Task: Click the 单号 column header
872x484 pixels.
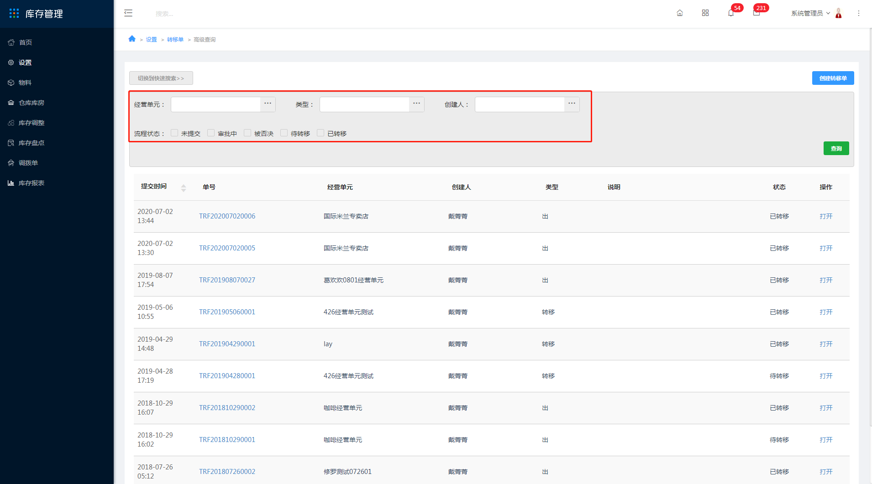Action: click(x=209, y=187)
